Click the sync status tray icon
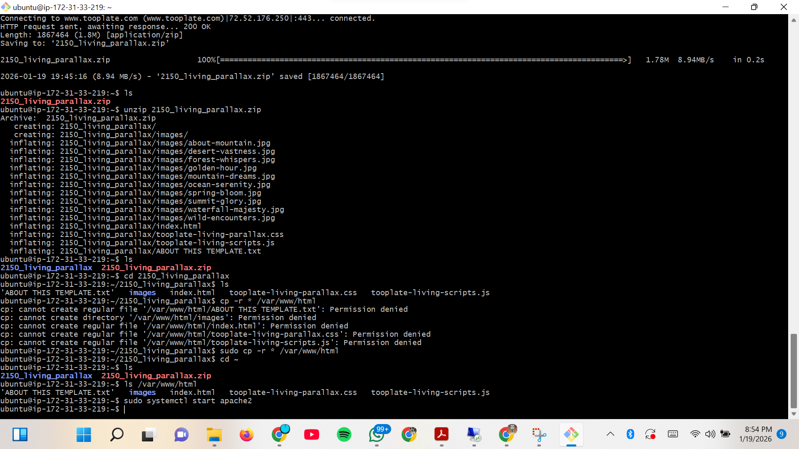The height and width of the screenshot is (449, 799). 650,434
